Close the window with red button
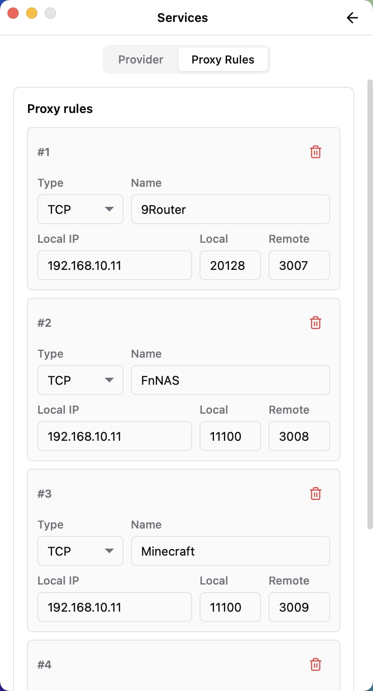 [13, 13]
